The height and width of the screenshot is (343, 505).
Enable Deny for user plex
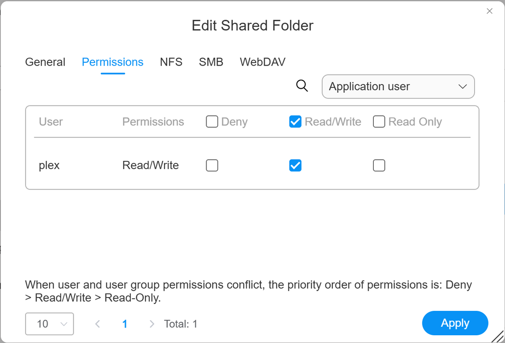click(x=212, y=165)
